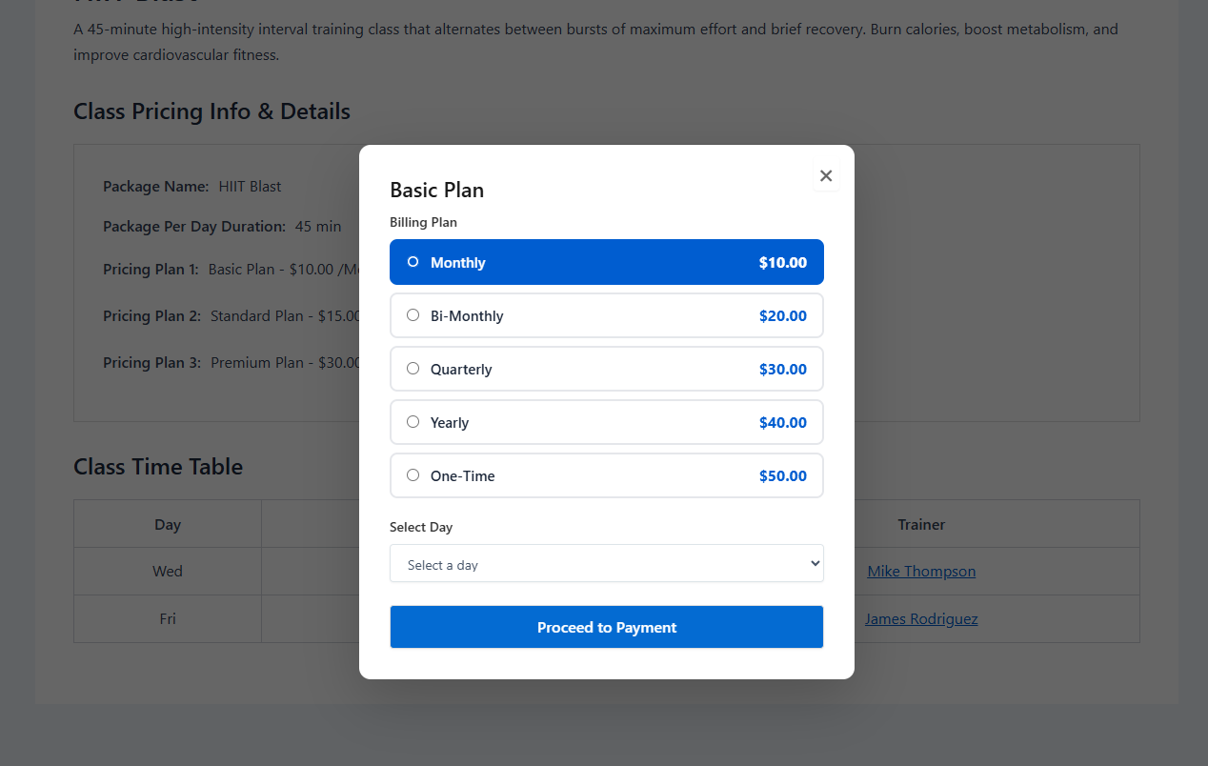Open trainer Mike Thompson's link

[921, 572]
